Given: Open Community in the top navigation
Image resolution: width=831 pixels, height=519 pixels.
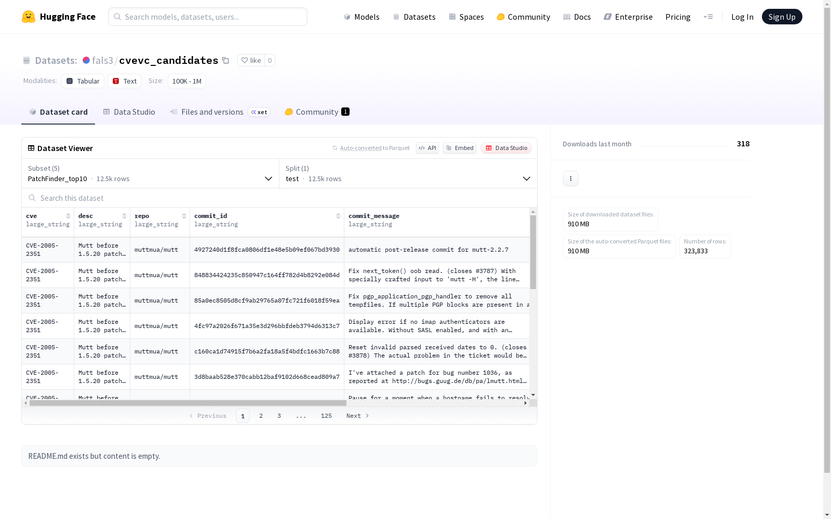Looking at the screenshot, I should (523, 17).
